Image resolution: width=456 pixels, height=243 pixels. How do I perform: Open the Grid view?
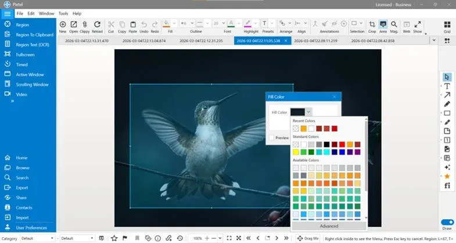[447, 24]
